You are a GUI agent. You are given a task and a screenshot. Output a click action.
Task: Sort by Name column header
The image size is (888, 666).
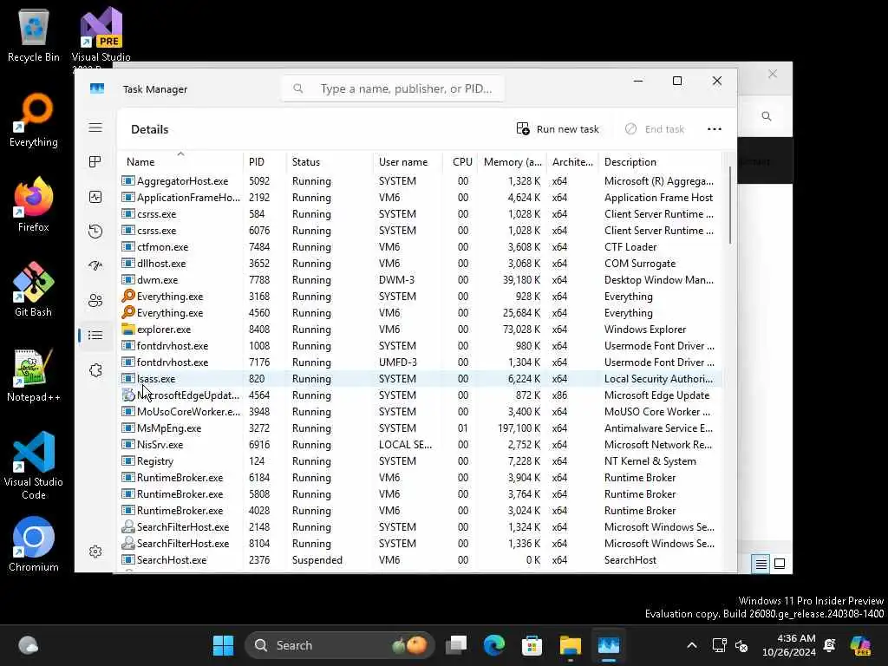point(180,162)
